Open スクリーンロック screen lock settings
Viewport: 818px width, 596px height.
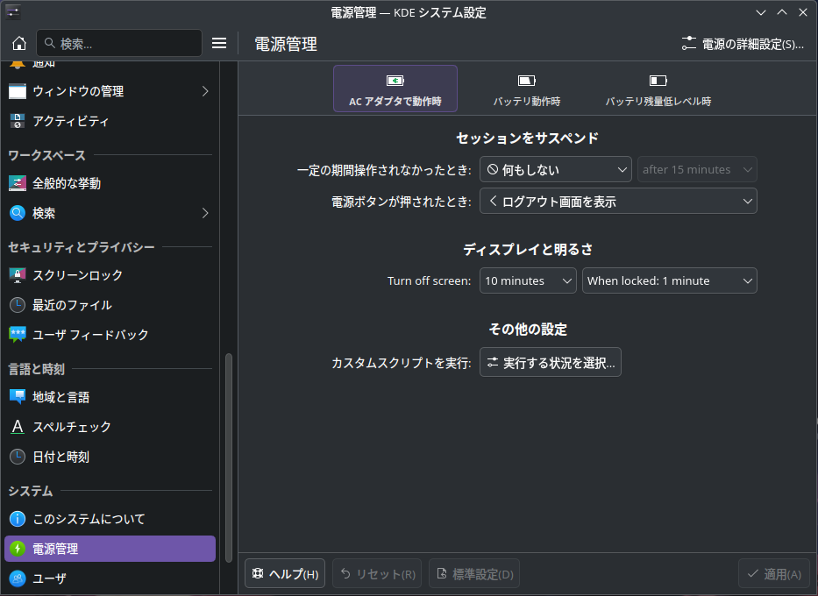point(110,275)
